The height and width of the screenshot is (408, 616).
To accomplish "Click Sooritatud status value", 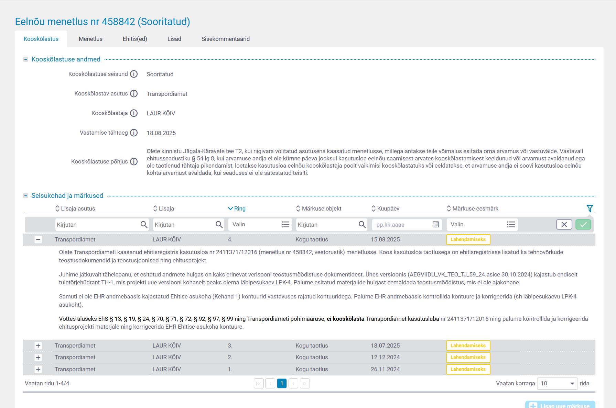I will 160,75.
